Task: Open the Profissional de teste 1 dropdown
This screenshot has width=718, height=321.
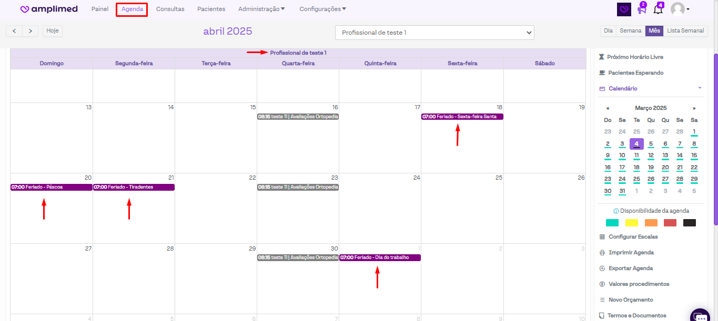Action: [x=434, y=33]
